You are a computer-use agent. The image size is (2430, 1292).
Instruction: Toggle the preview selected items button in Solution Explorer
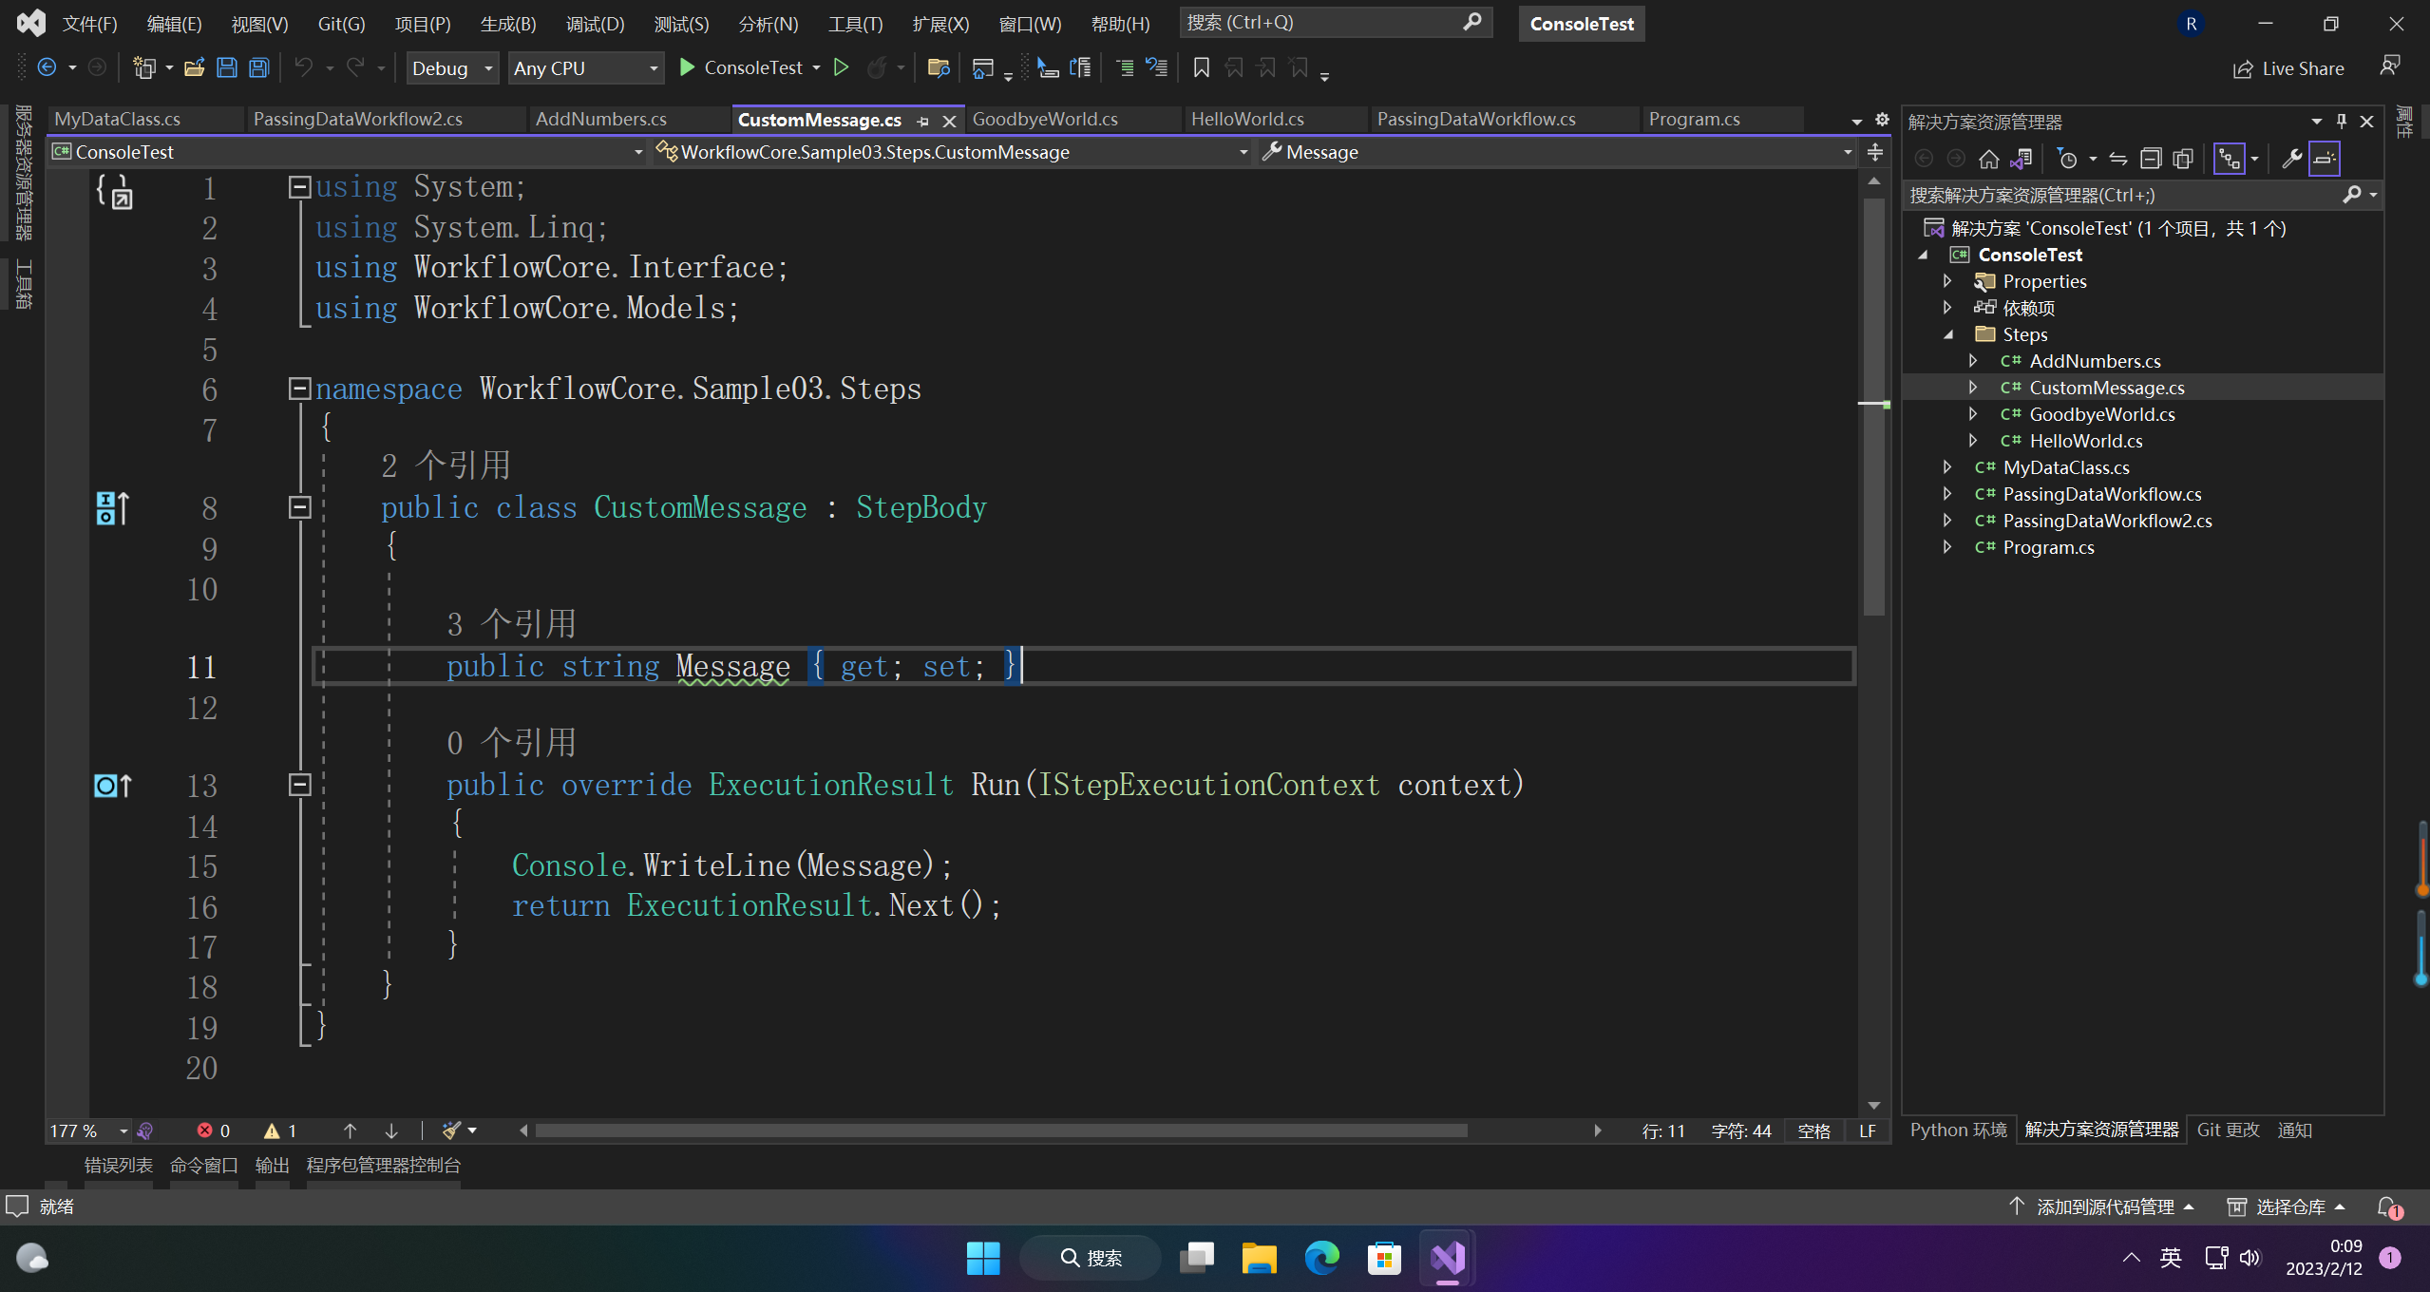[x=2324, y=159]
